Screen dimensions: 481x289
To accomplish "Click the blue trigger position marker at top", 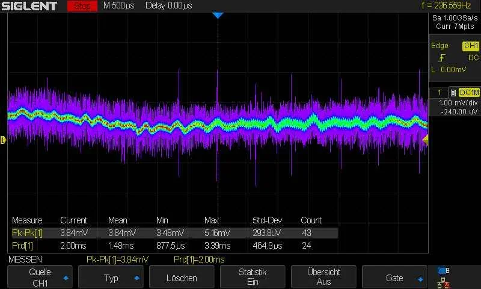I will (x=218, y=15).
